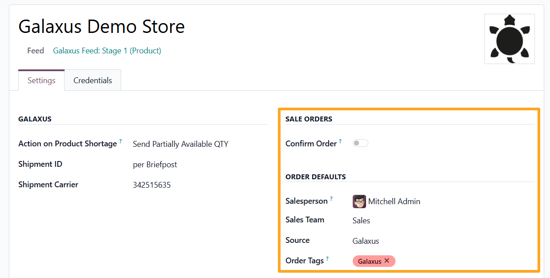Screen dimensions: 550x278
Task: Open the Source field Galaxus
Action: click(366, 241)
